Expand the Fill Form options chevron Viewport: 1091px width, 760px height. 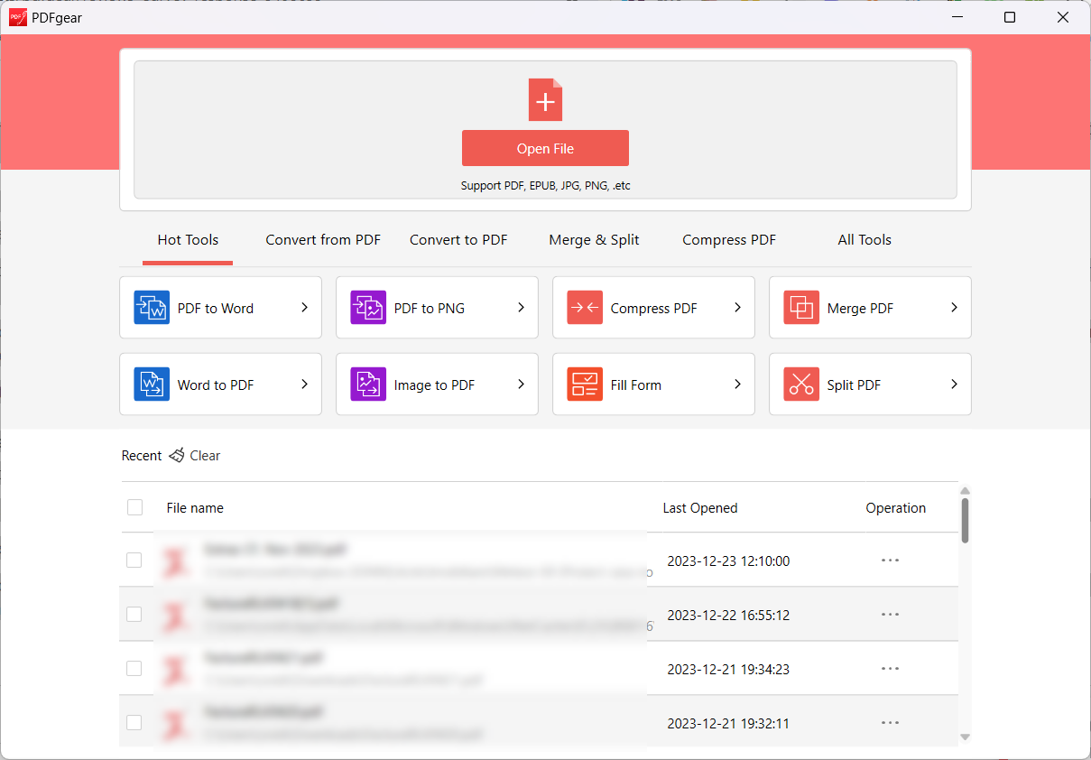[737, 384]
